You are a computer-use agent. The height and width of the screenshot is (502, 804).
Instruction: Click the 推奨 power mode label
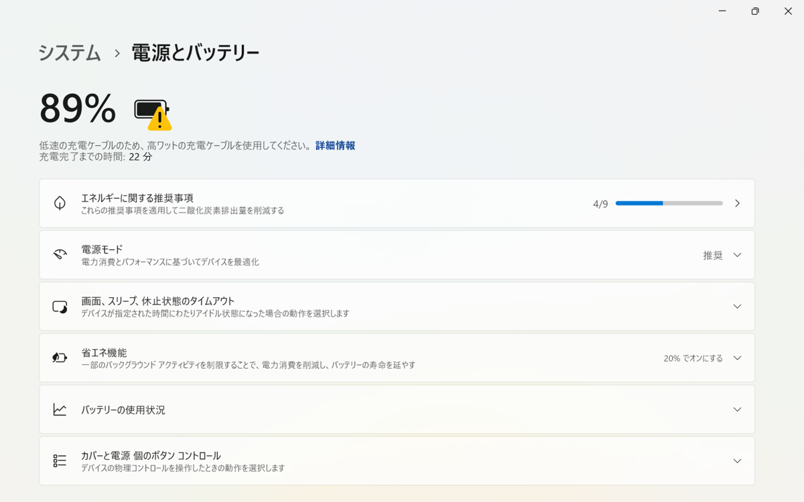712,254
